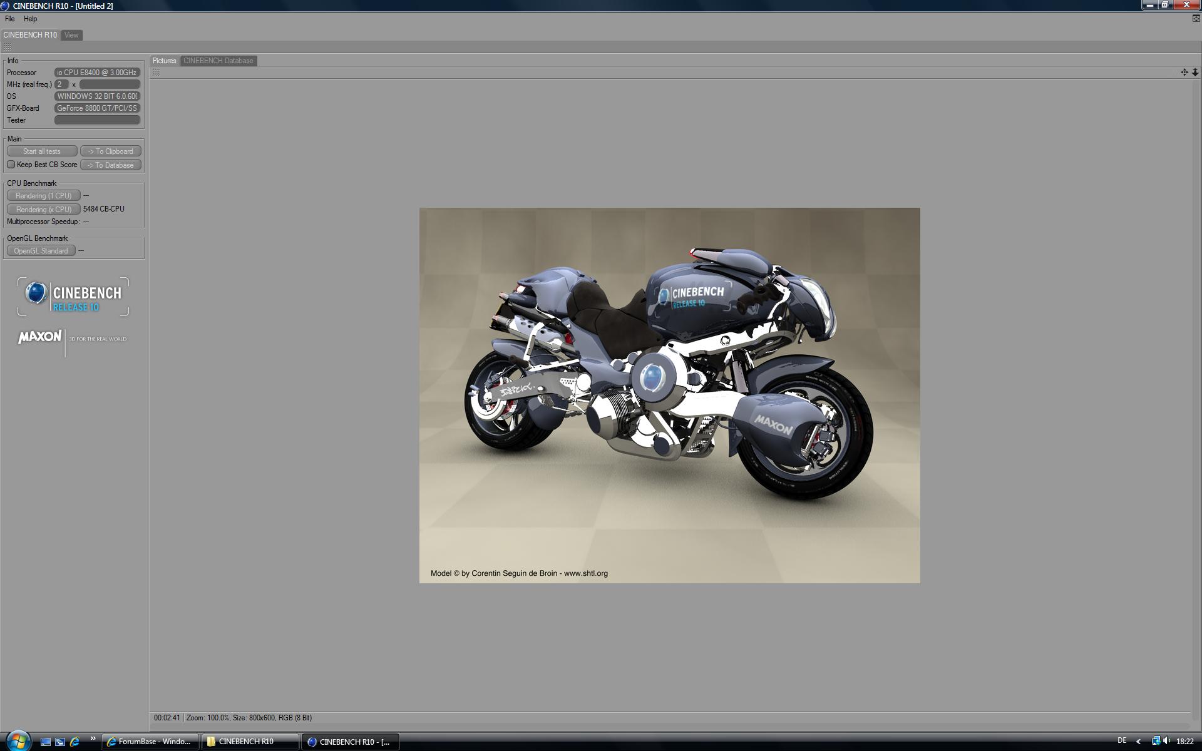
Task: Click the Pictures panel grip handle icon
Action: (157, 73)
